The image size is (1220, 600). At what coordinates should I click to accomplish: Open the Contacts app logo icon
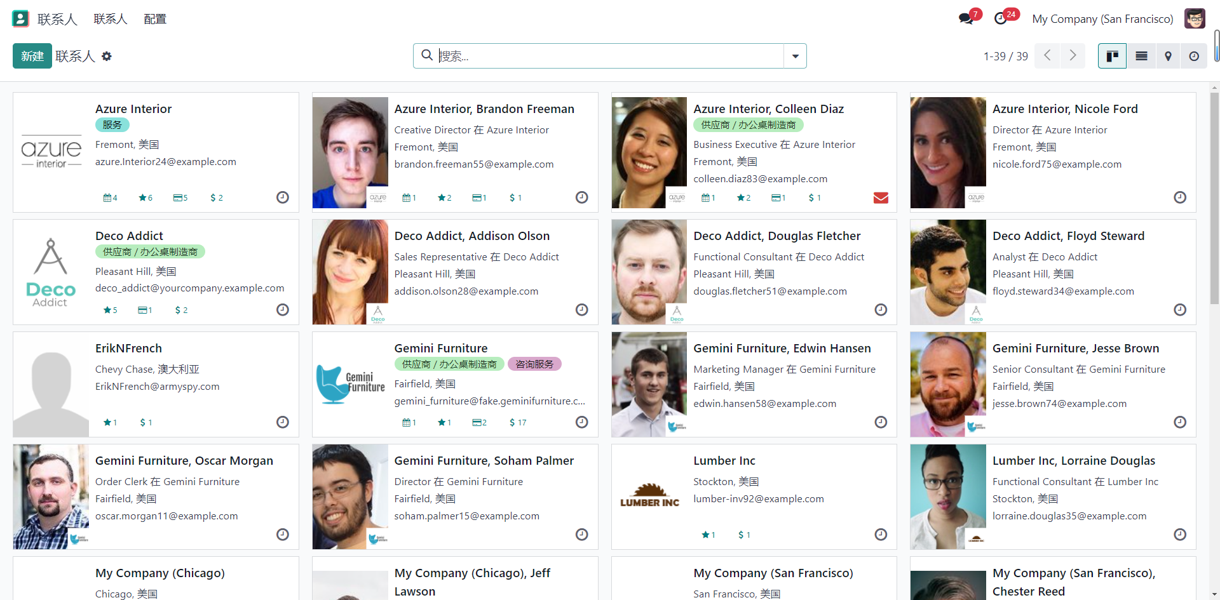(x=20, y=18)
